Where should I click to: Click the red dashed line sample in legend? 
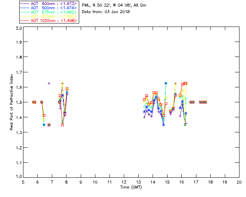click(25, 20)
